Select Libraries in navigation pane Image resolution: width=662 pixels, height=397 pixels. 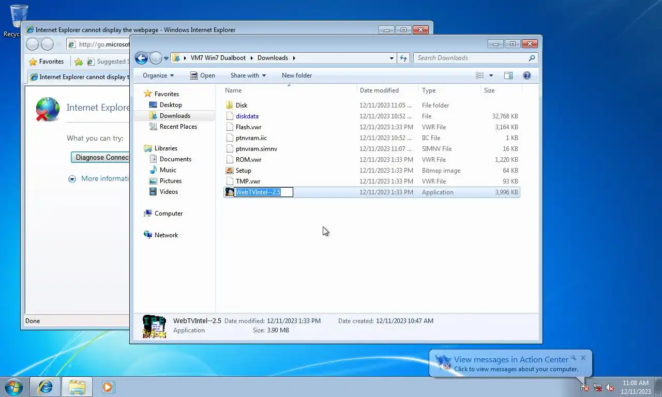coord(165,148)
